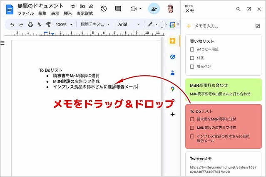Search Keep notes

[x=238, y=9]
